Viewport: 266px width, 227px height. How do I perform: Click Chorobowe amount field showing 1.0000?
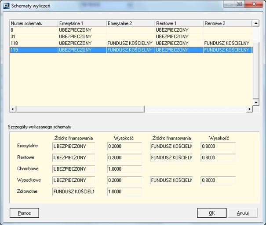[x=124, y=169]
